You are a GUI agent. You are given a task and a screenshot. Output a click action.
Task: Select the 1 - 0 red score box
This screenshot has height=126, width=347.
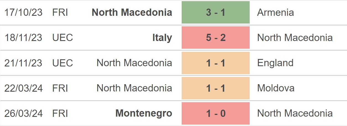click(215, 113)
